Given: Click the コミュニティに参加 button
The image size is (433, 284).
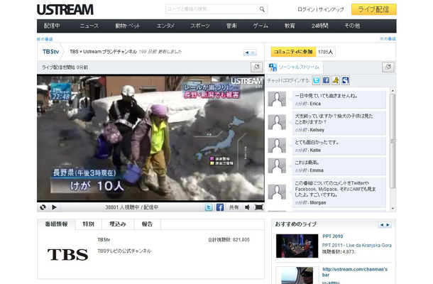Looking at the screenshot, I should pyautogui.click(x=293, y=52).
